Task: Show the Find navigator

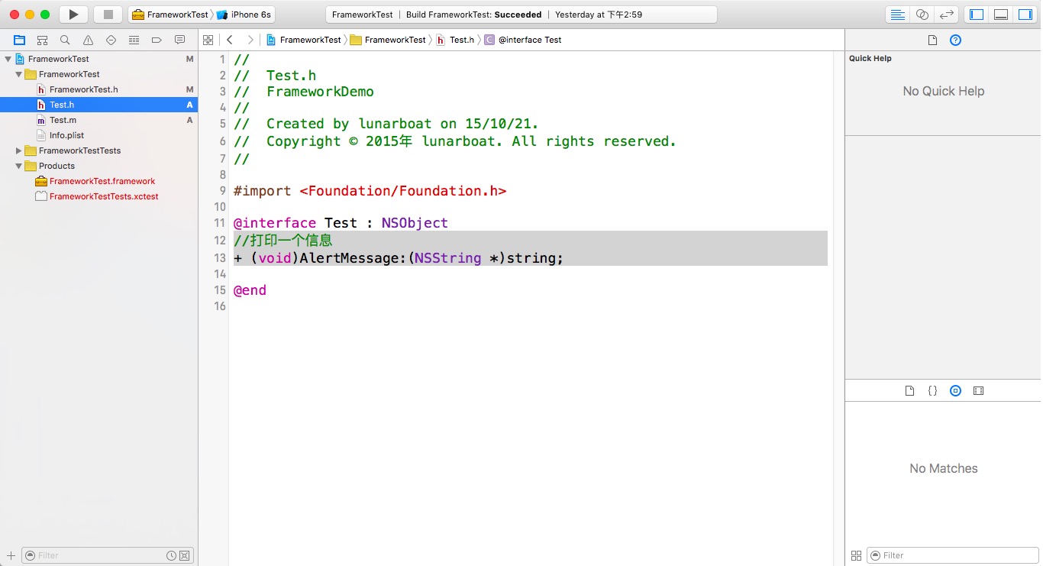Action: 65,40
